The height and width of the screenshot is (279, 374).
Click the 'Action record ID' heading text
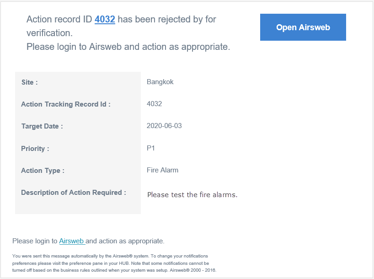tap(59, 19)
